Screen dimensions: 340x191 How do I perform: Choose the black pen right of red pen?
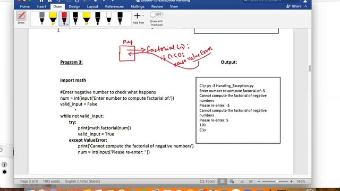pyautogui.click(x=75, y=18)
